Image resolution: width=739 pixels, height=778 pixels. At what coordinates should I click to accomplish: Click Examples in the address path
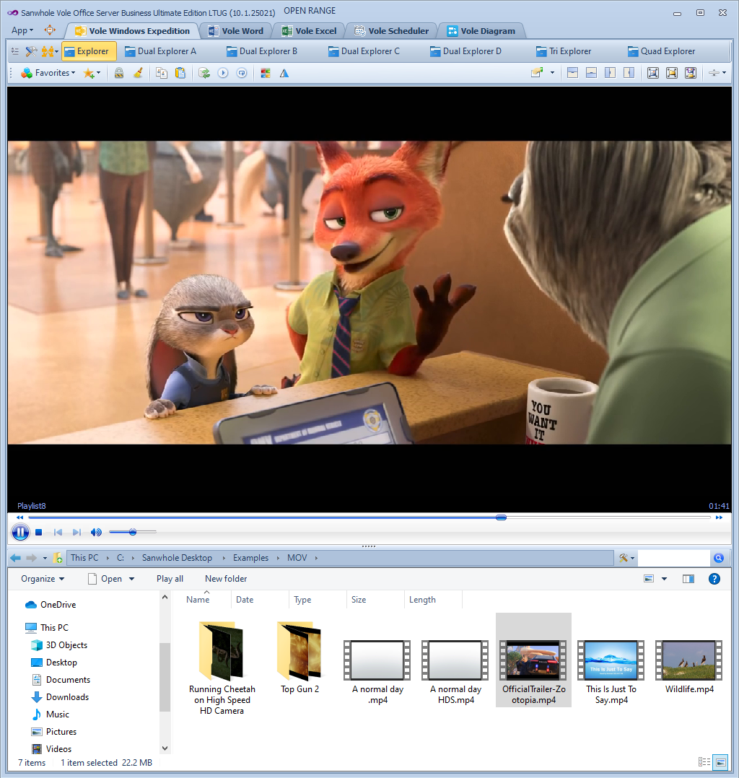[x=250, y=558]
